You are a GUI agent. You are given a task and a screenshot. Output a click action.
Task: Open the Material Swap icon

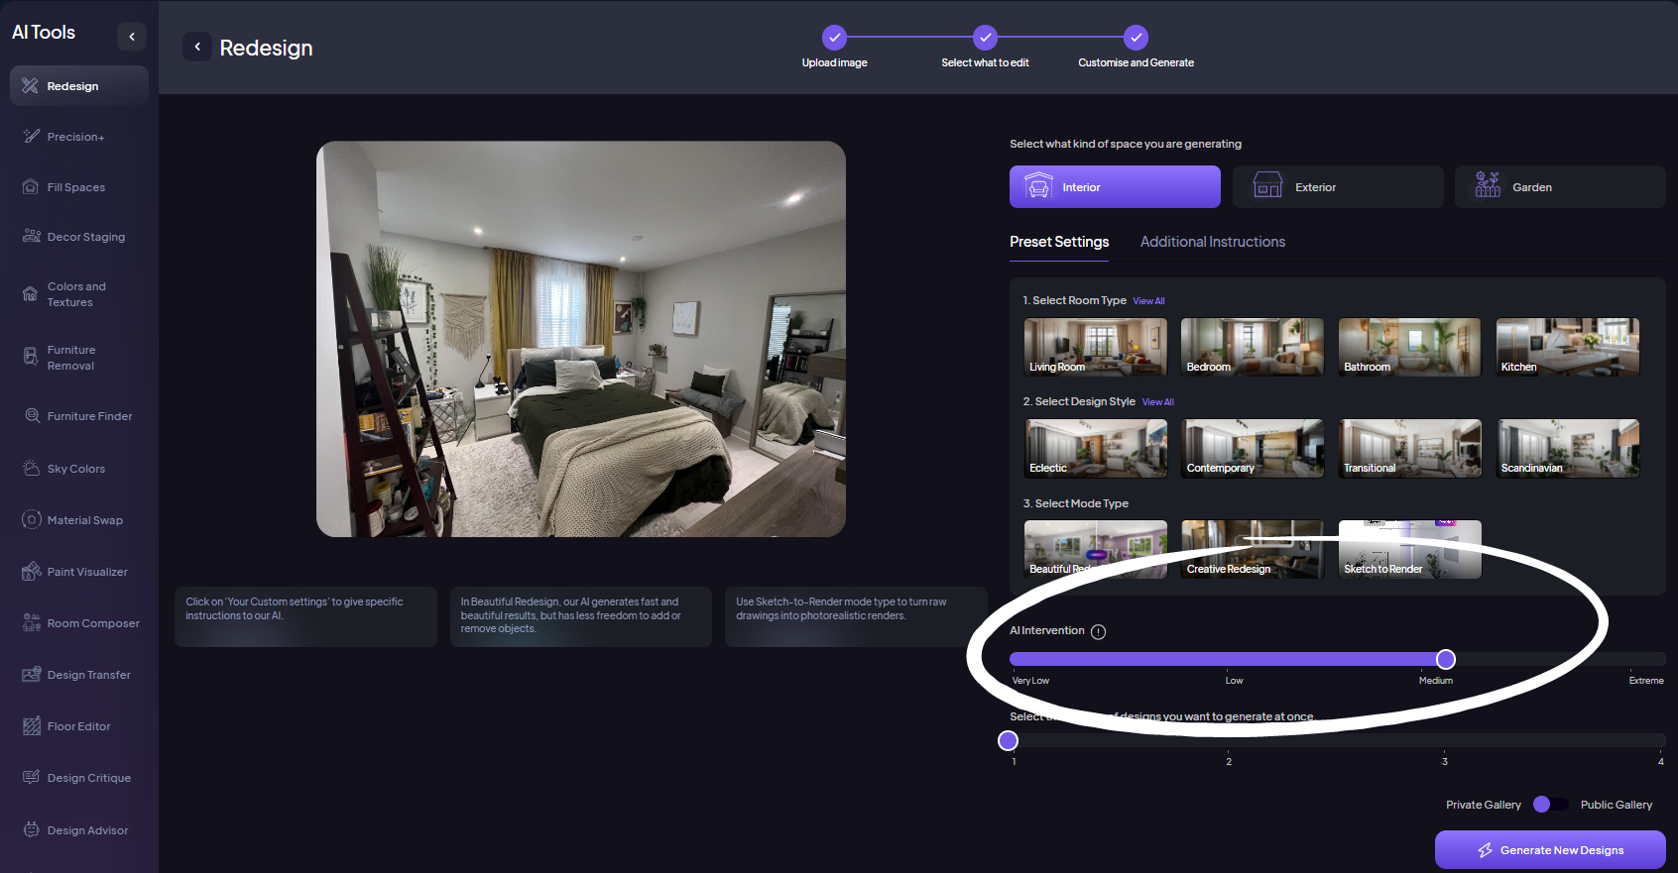pos(31,520)
